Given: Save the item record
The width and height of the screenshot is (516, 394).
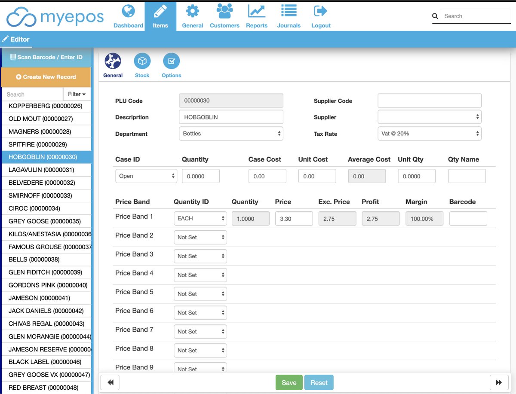Looking at the screenshot, I should click(x=289, y=382).
